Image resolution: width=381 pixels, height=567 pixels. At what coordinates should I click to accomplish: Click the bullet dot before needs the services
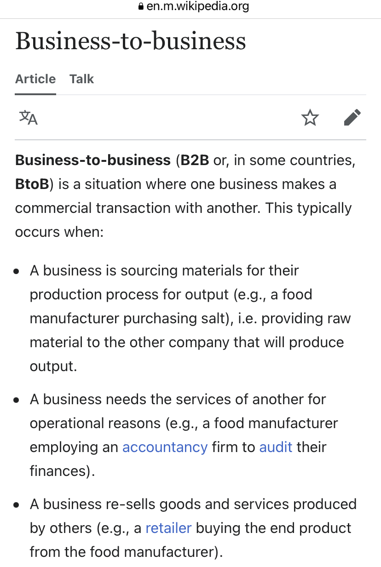[x=17, y=400]
